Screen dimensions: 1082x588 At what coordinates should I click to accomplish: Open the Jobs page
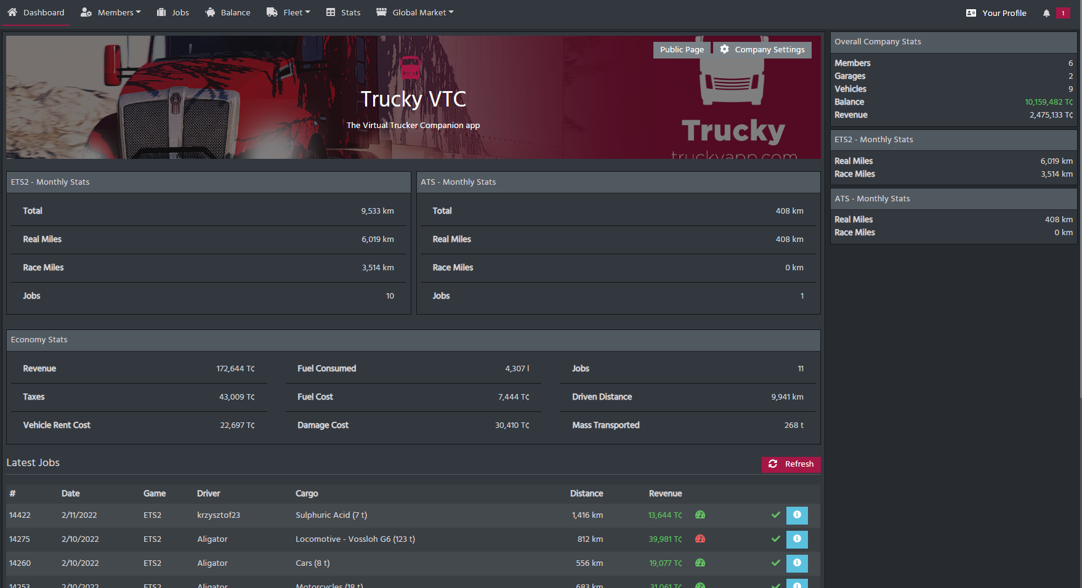(173, 12)
